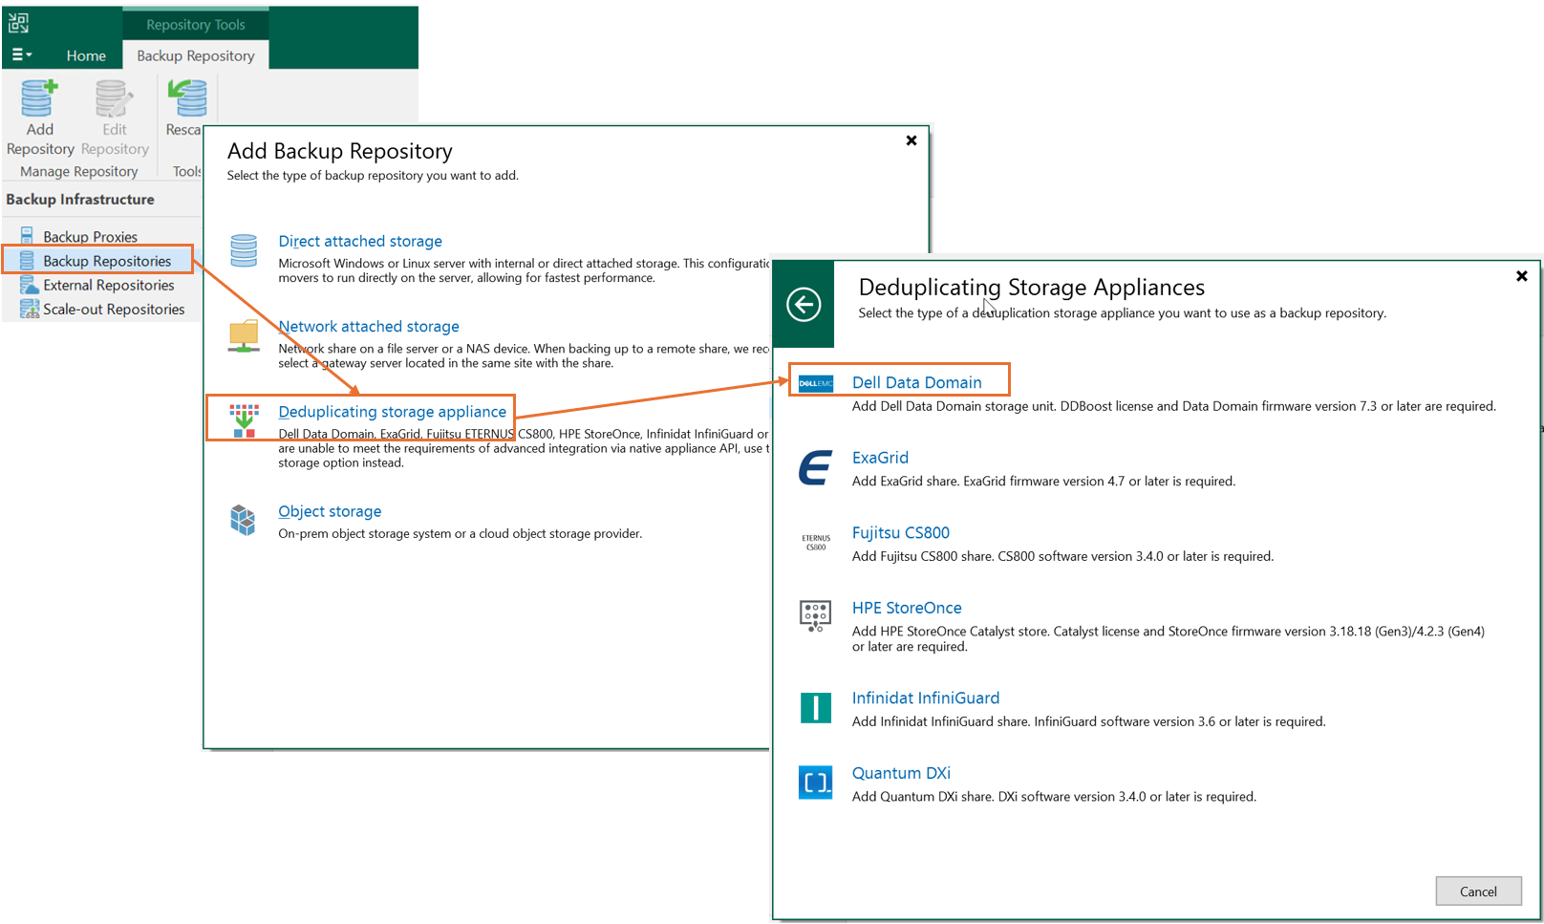Click the ExaGrid E logo icon
The width and height of the screenshot is (1544, 924).
pyautogui.click(x=815, y=468)
